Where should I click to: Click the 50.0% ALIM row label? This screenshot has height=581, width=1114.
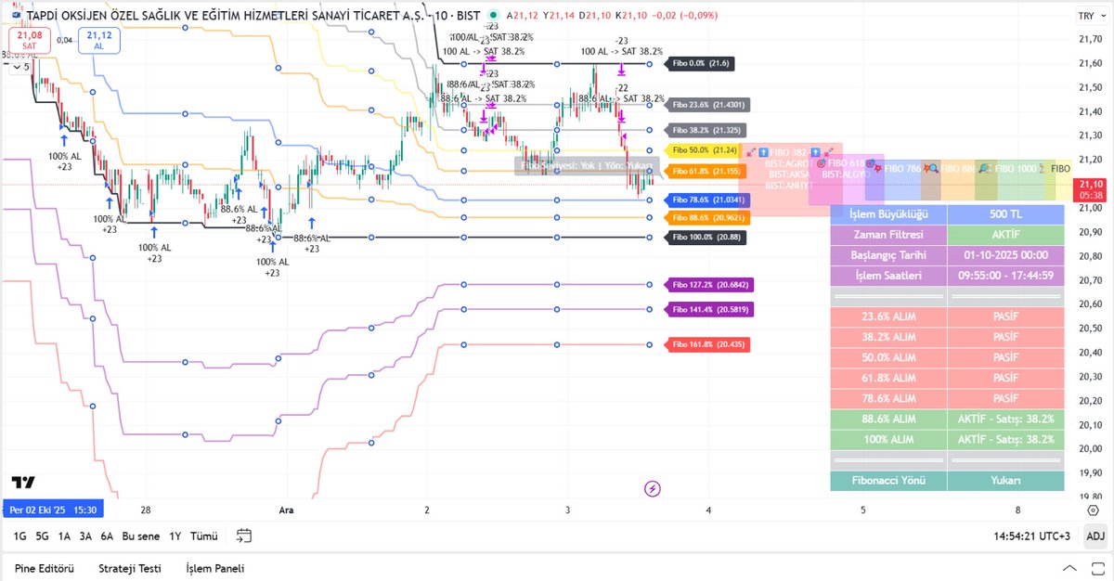pos(888,357)
